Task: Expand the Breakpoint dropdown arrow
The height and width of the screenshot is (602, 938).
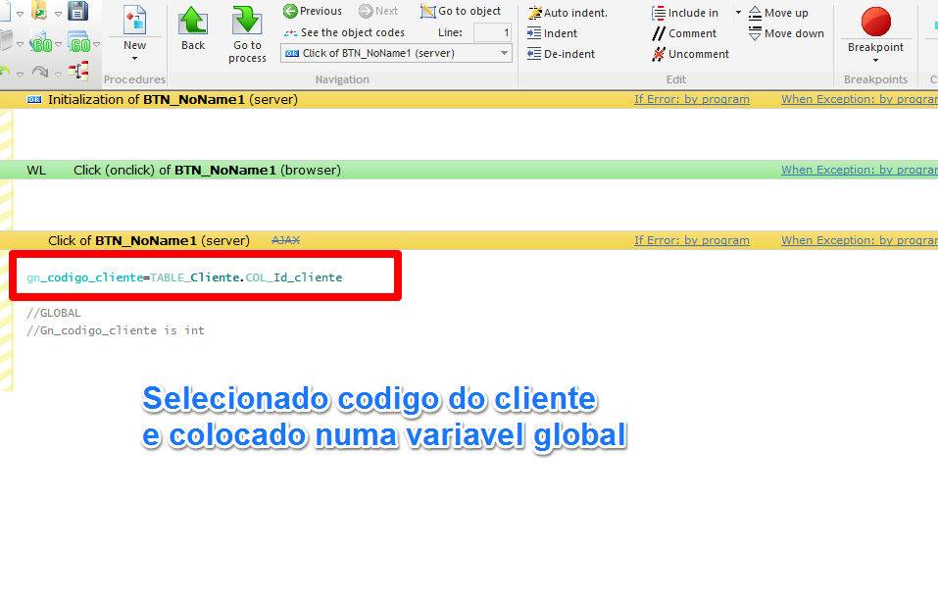Action: 876,61
